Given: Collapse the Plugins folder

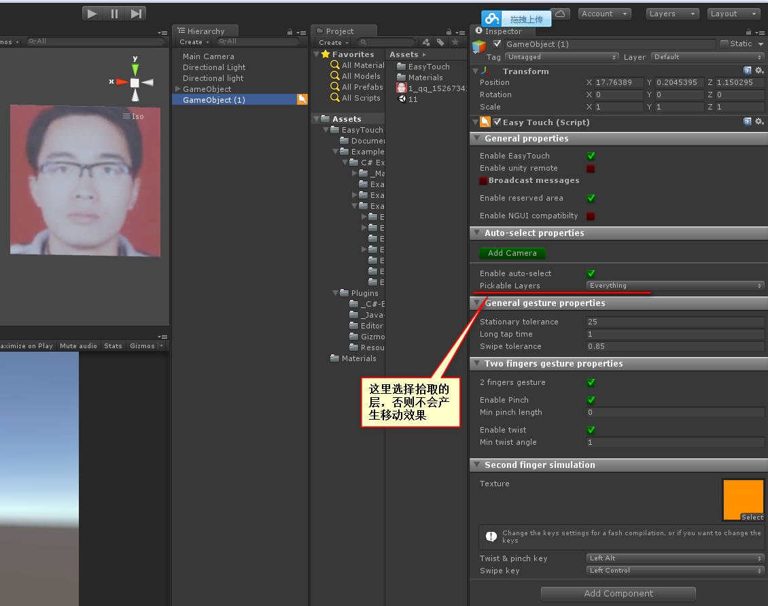Looking at the screenshot, I should click(336, 292).
